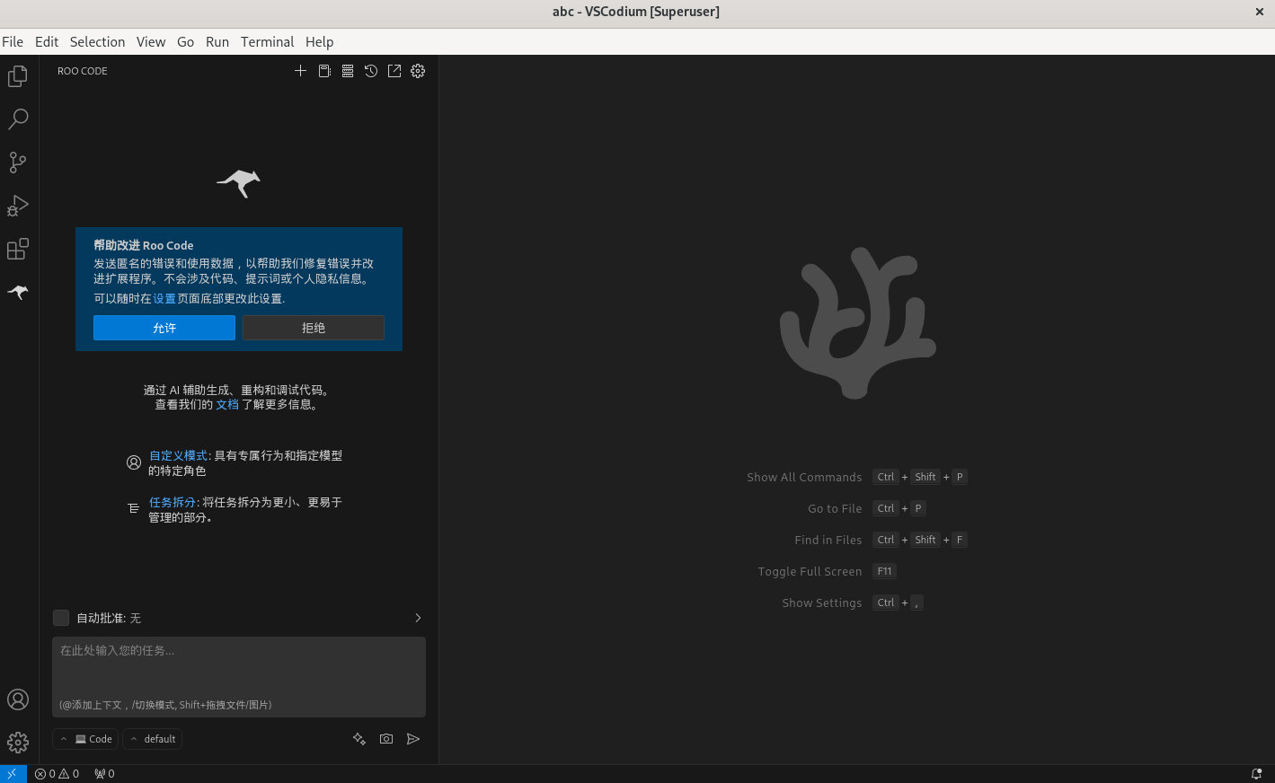Screen dimensions: 1275x783
Task: Open the Help menu
Action: (319, 42)
